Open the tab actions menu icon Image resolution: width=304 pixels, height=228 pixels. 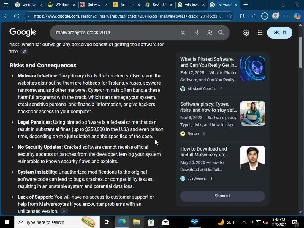click(x=6, y=5)
